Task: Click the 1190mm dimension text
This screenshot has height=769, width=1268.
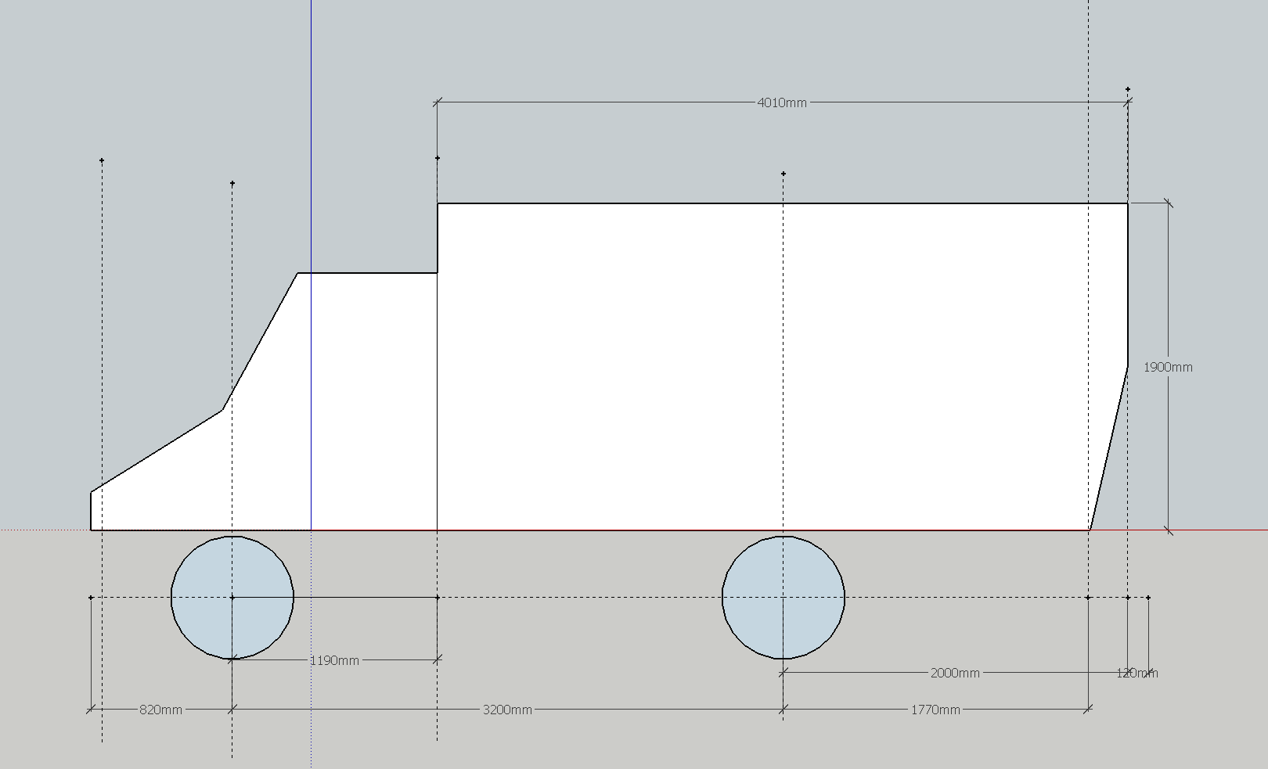Action: pos(334,660)
